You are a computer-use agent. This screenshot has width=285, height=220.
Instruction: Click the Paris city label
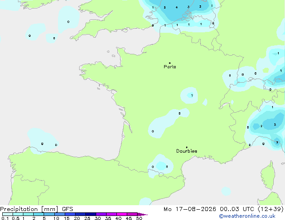tap(170, 67)
